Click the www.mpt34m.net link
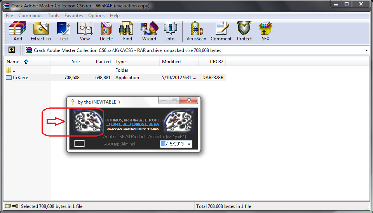The width and height of the screenshot is (373, 213). 119,144
